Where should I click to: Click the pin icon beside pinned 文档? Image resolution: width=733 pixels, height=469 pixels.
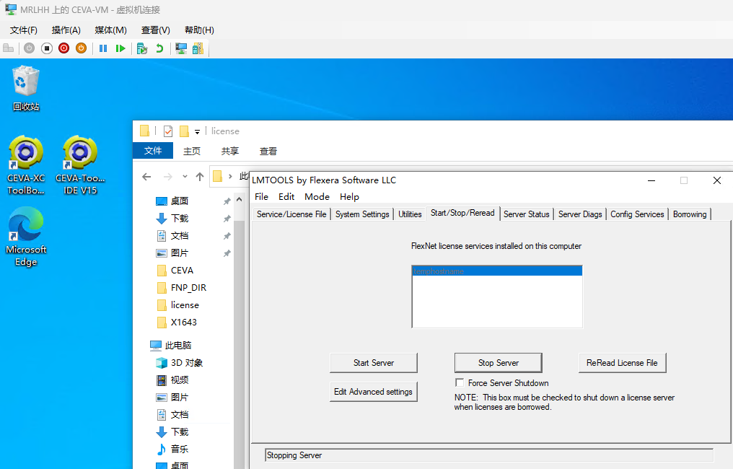227,236
